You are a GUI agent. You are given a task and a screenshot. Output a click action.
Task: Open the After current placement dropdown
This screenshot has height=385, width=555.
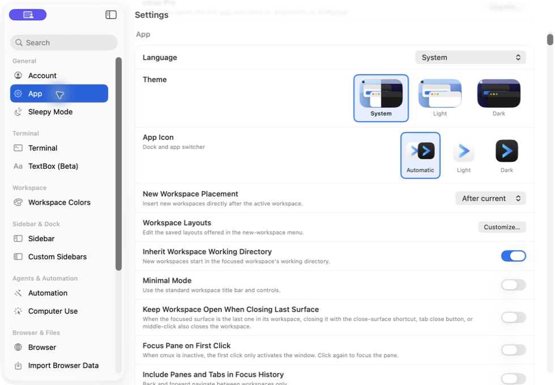(x=490, y=198)
